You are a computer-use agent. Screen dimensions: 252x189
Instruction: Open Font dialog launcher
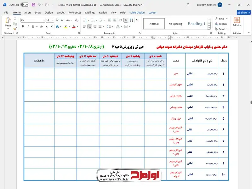79,33
